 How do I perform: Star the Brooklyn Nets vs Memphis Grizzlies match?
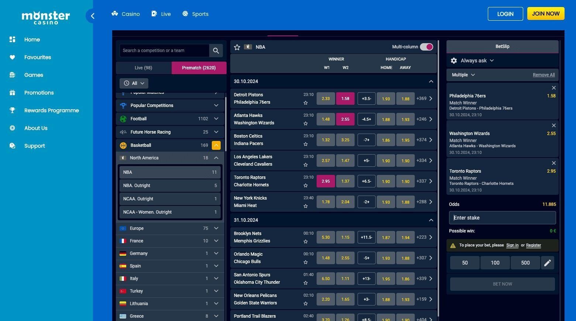pyautogui.click(x=306, y=242)
